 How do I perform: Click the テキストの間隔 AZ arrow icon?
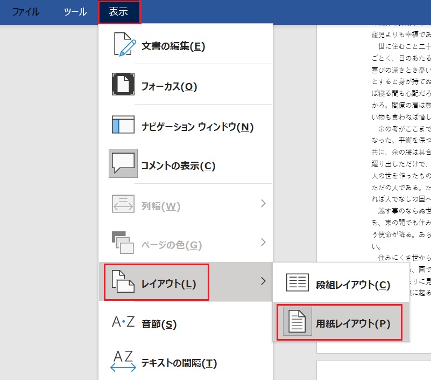123,362
